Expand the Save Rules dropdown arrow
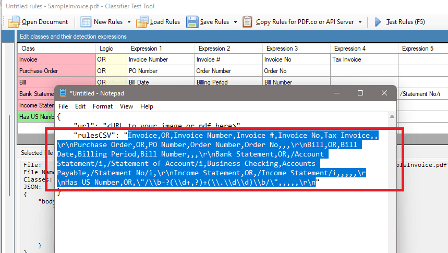 pos(235,22)
